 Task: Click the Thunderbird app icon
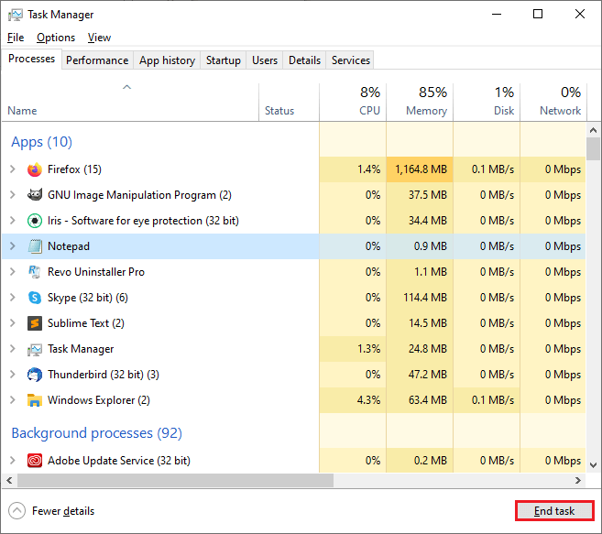(35, 375)
